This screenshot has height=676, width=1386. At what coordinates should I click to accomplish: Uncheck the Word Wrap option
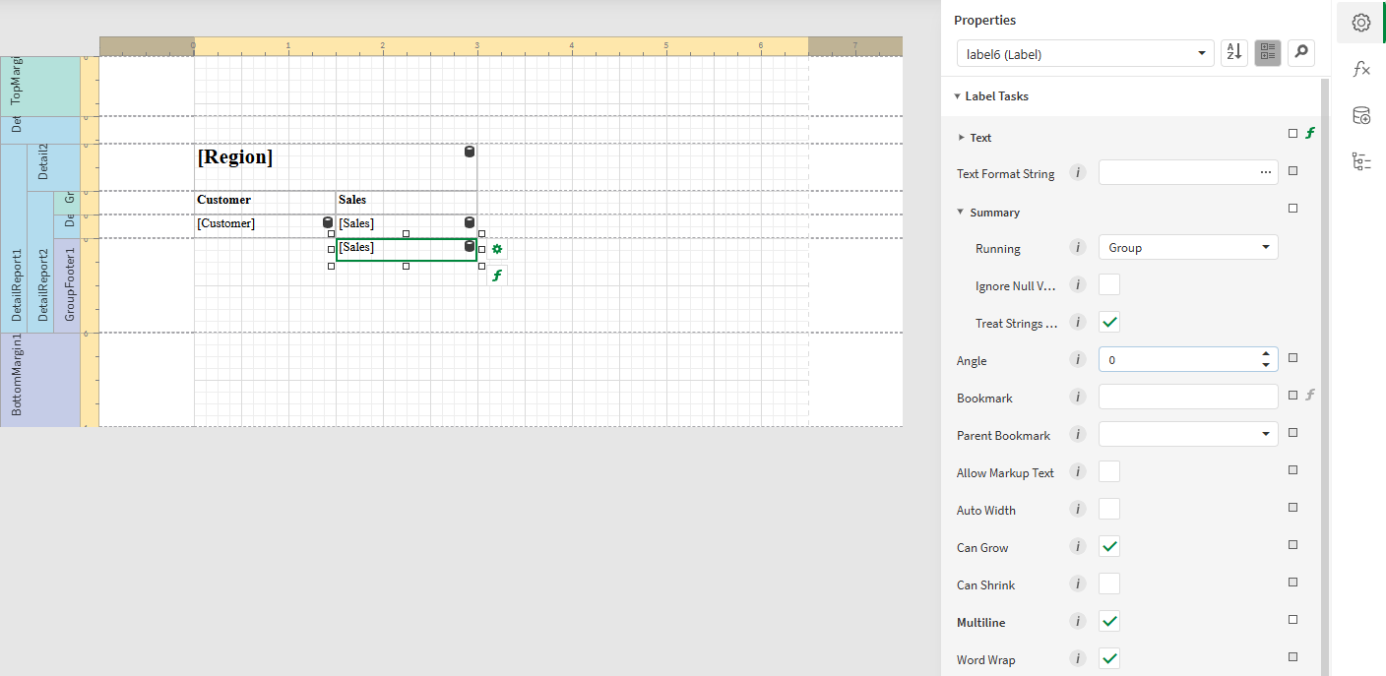point(1108,658)
